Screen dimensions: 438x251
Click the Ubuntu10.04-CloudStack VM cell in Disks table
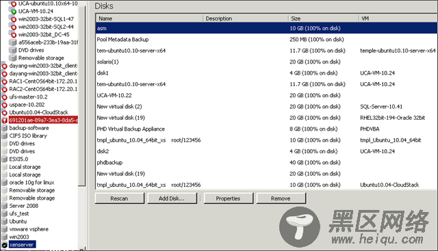pos(389,185)
